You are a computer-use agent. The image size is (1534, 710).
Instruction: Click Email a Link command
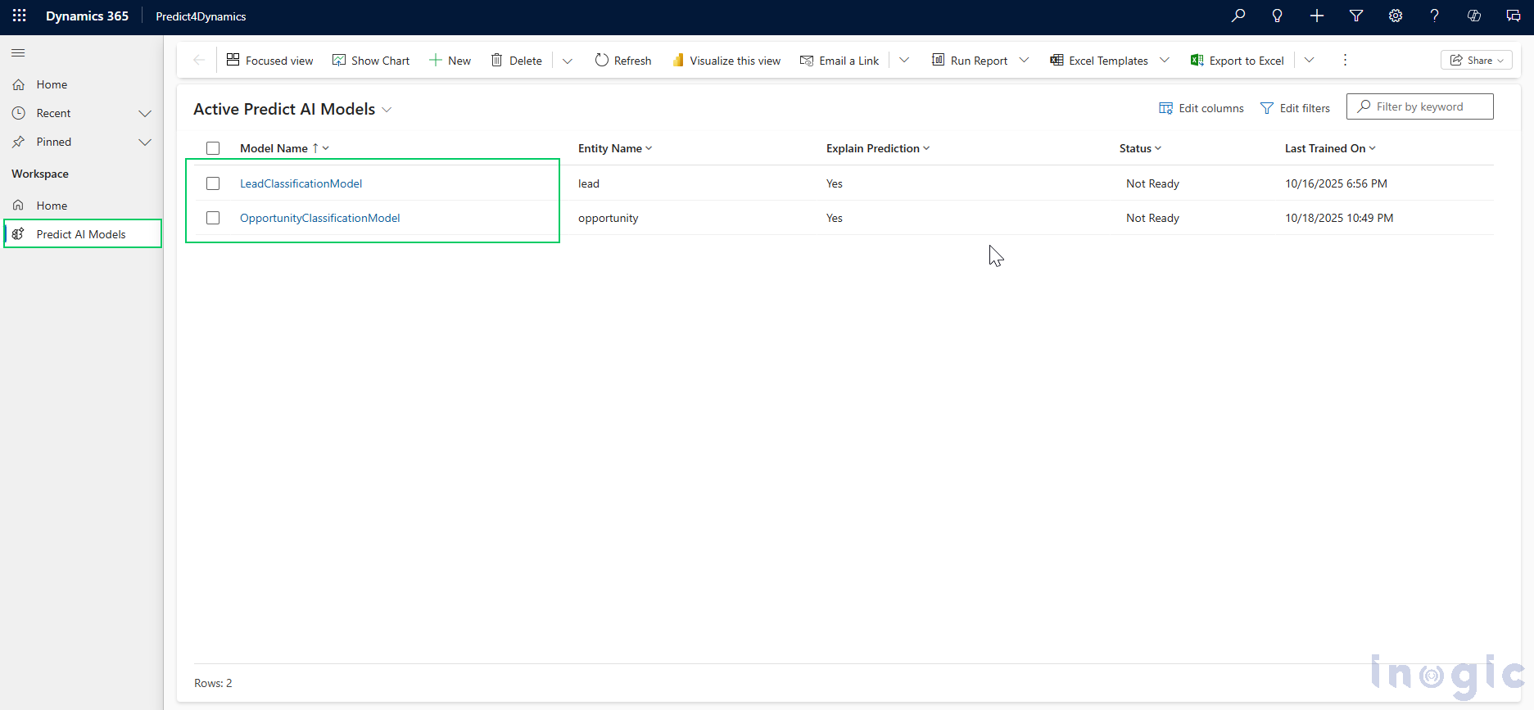click(x=839, y=61)
